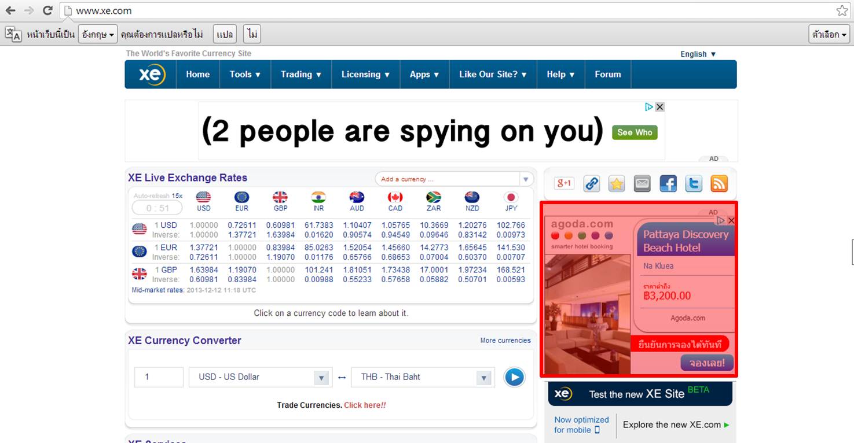This screenshot has width=854, height=443.
Task: Share the page via Facebook icon
Action: coord(668,184)
